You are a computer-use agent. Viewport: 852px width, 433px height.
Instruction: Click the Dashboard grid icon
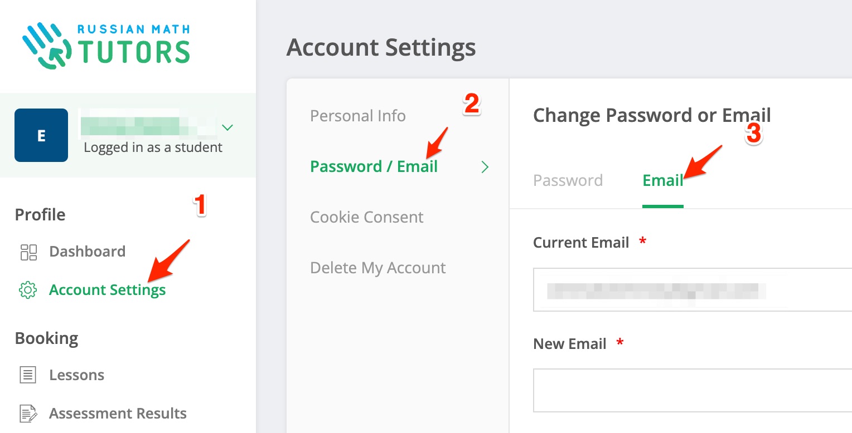click(28, 252)
